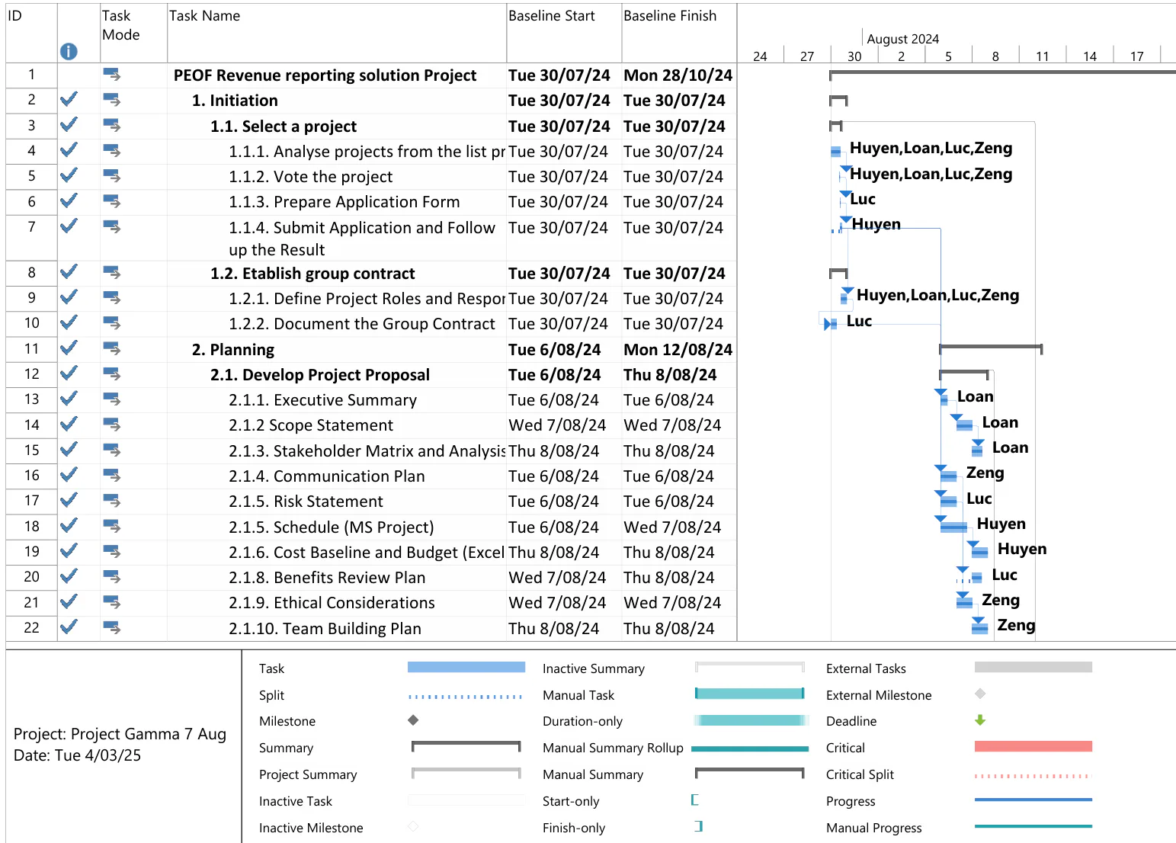
Task: Select the 2.1. Develop Project Proposal task
Action: pyautogui.click(x=320, y=375)
